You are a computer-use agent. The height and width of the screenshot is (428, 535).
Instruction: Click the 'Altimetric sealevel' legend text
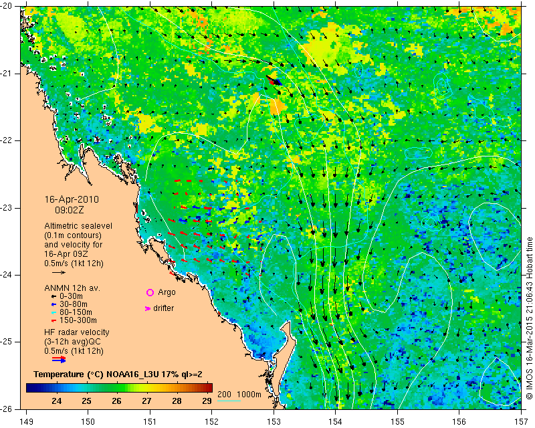click(78, 226)
